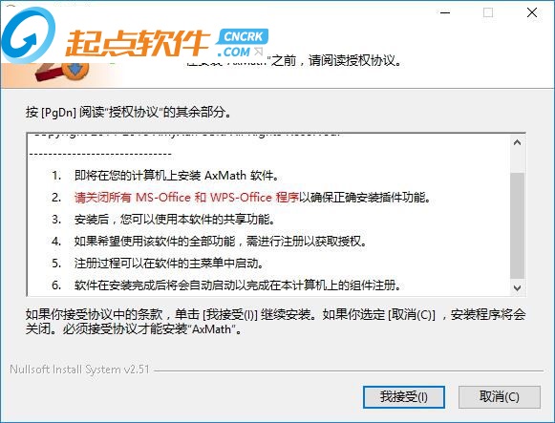555x423 pixels.
Task: Click the disabled maximize window button
Action: 488,12
